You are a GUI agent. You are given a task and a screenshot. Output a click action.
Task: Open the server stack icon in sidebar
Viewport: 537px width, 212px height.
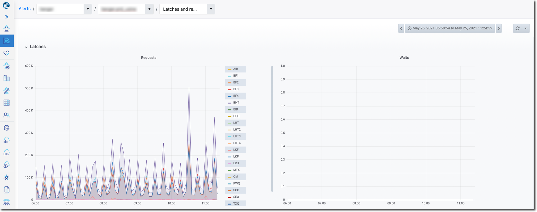coord(6,103)
